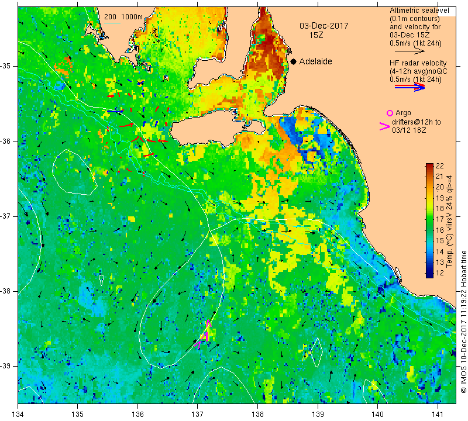Click the -38 latitude axis label

(x=6, y=291)
